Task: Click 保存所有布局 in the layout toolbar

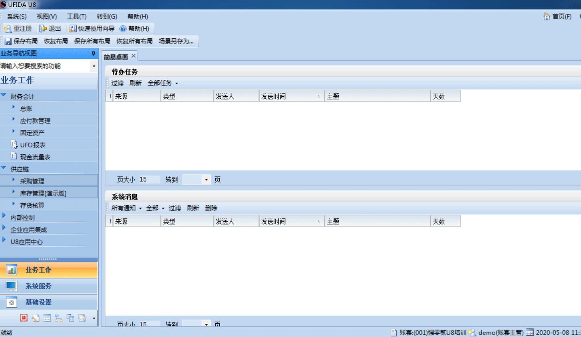Action: (92, 41)
